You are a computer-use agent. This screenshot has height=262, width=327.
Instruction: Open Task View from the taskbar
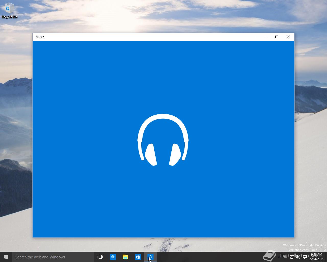tap(100, 257)
